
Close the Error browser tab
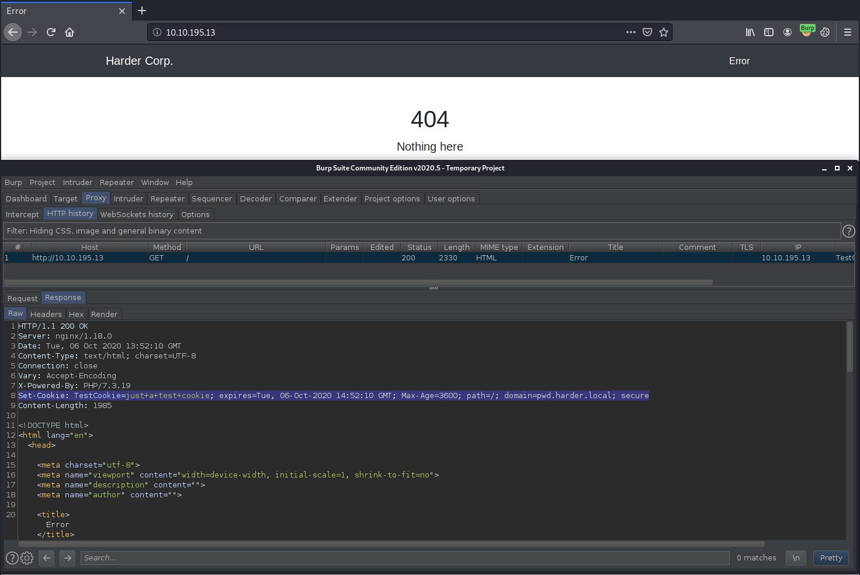click(x=122, y=11)
